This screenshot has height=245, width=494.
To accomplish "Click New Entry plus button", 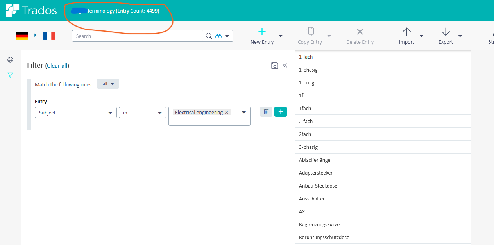I will 262,36.
